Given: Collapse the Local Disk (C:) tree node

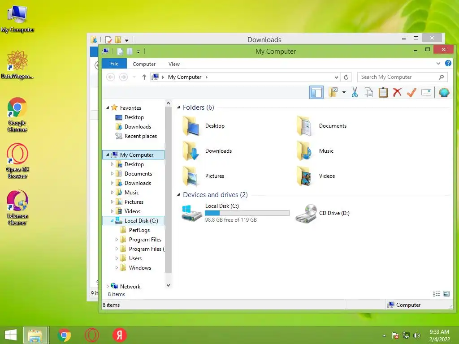Looking at the screenshot, I should (x=112, y=220).
